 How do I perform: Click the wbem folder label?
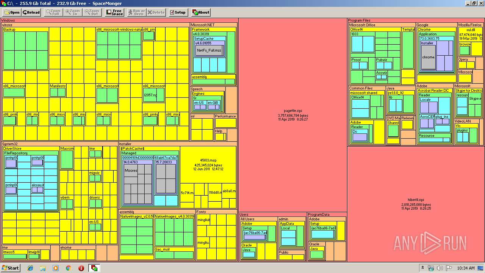[x=65, y=198]
